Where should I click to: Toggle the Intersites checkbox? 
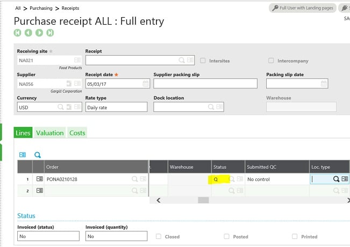click(203, 61)
